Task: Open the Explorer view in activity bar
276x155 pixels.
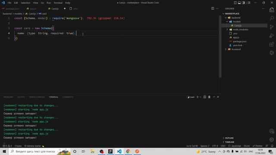Action: coord(271,10)
